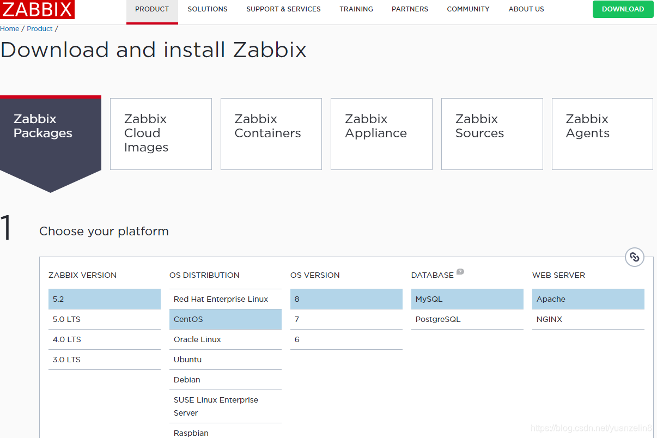Copy the platform permalink via chain icon
This screenshot has height=438, width=657.
click(635, 257)
